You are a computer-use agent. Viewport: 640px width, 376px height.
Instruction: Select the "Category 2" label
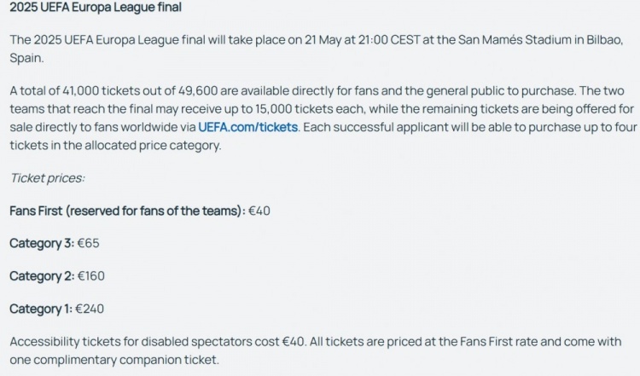point(41,275)
